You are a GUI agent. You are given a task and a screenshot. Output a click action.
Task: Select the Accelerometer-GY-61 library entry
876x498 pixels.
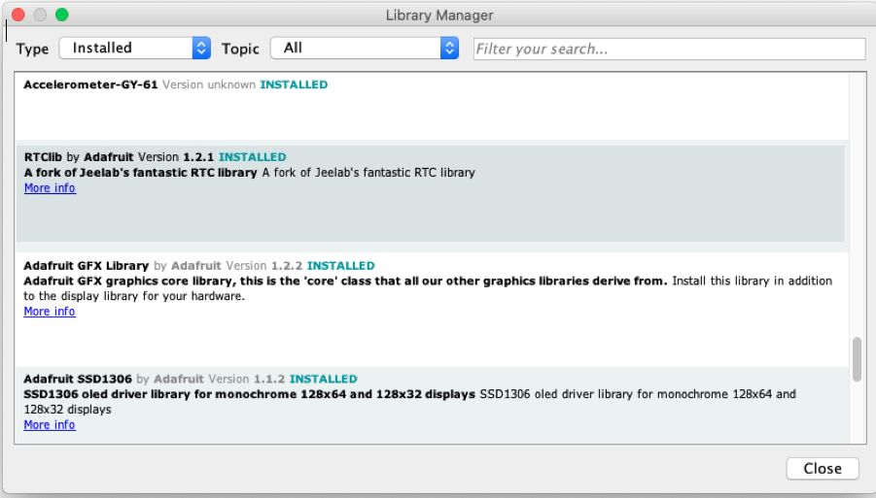tap(433, 106)
